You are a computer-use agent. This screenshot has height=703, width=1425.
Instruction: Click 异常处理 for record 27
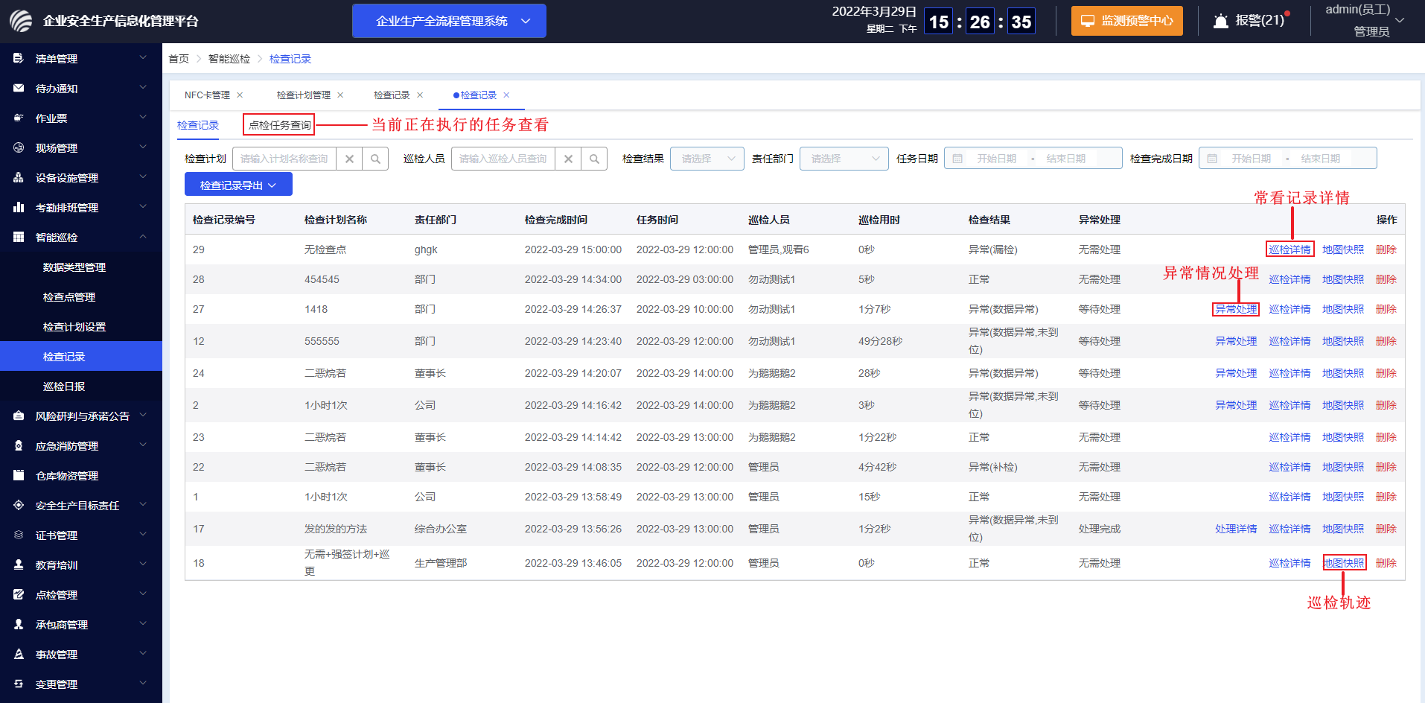coord(1236,309)
